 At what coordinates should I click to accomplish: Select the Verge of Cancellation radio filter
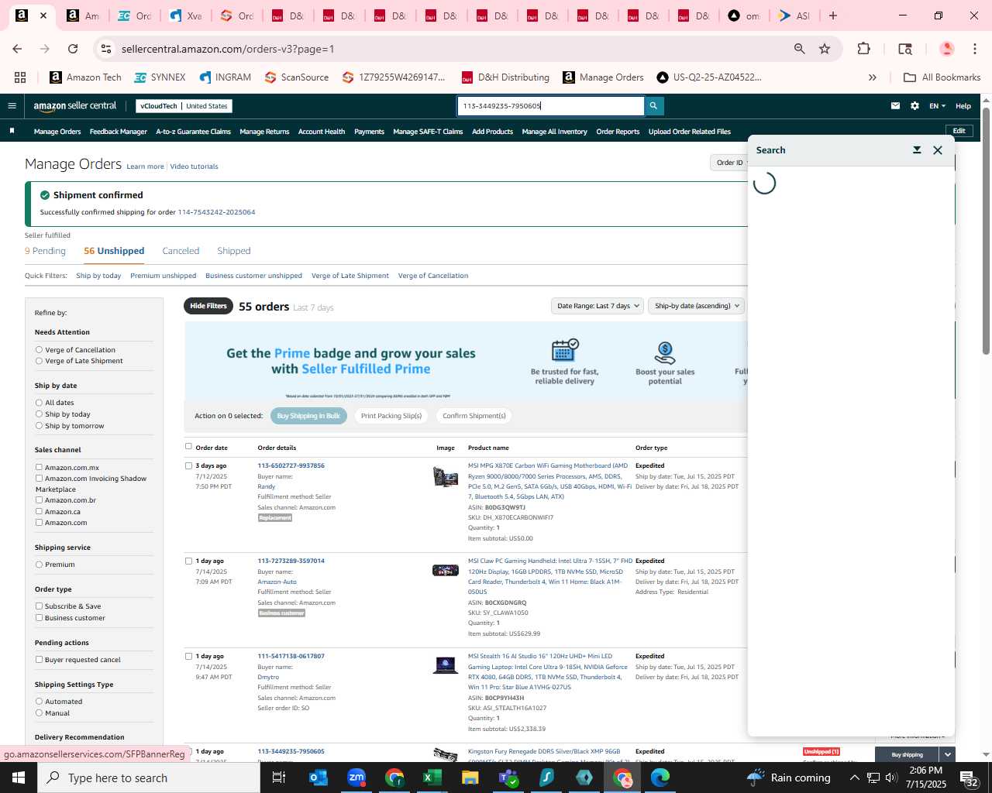(39, 350)
